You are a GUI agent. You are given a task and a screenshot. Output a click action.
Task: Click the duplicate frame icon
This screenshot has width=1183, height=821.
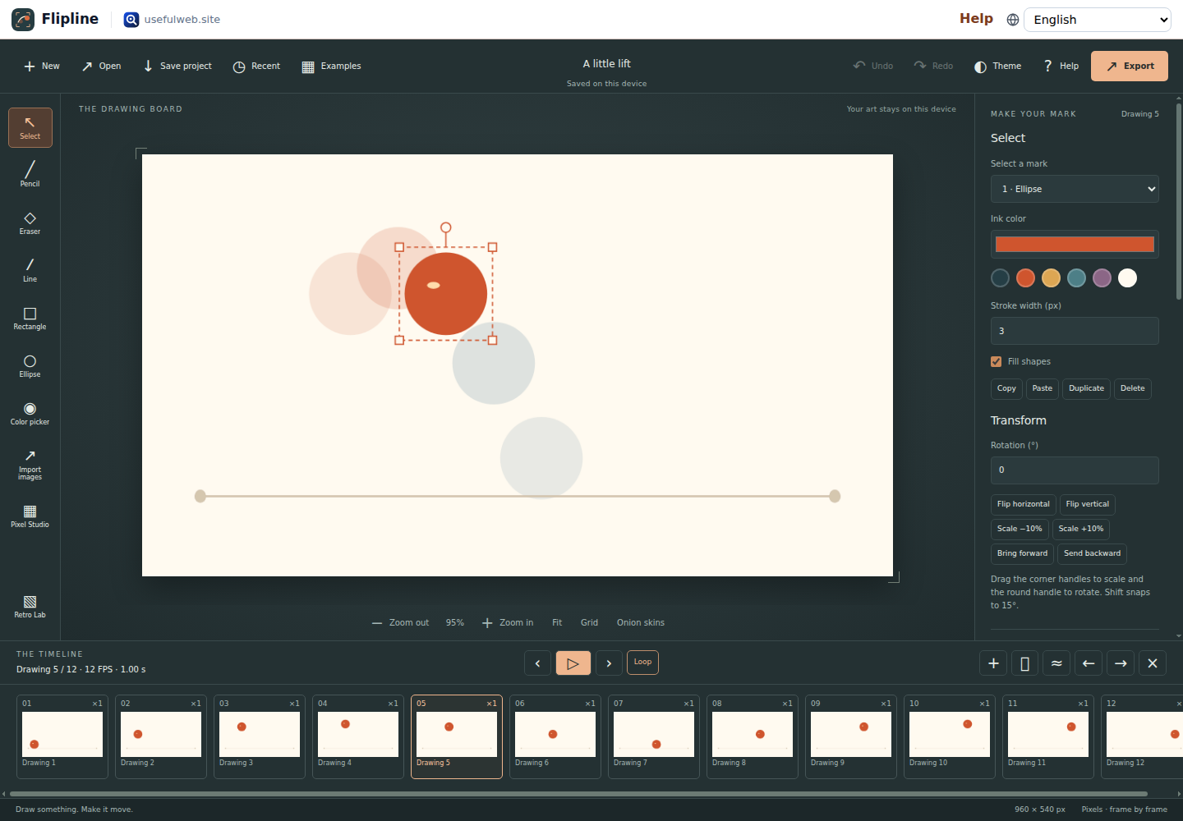click(1025, 663)
